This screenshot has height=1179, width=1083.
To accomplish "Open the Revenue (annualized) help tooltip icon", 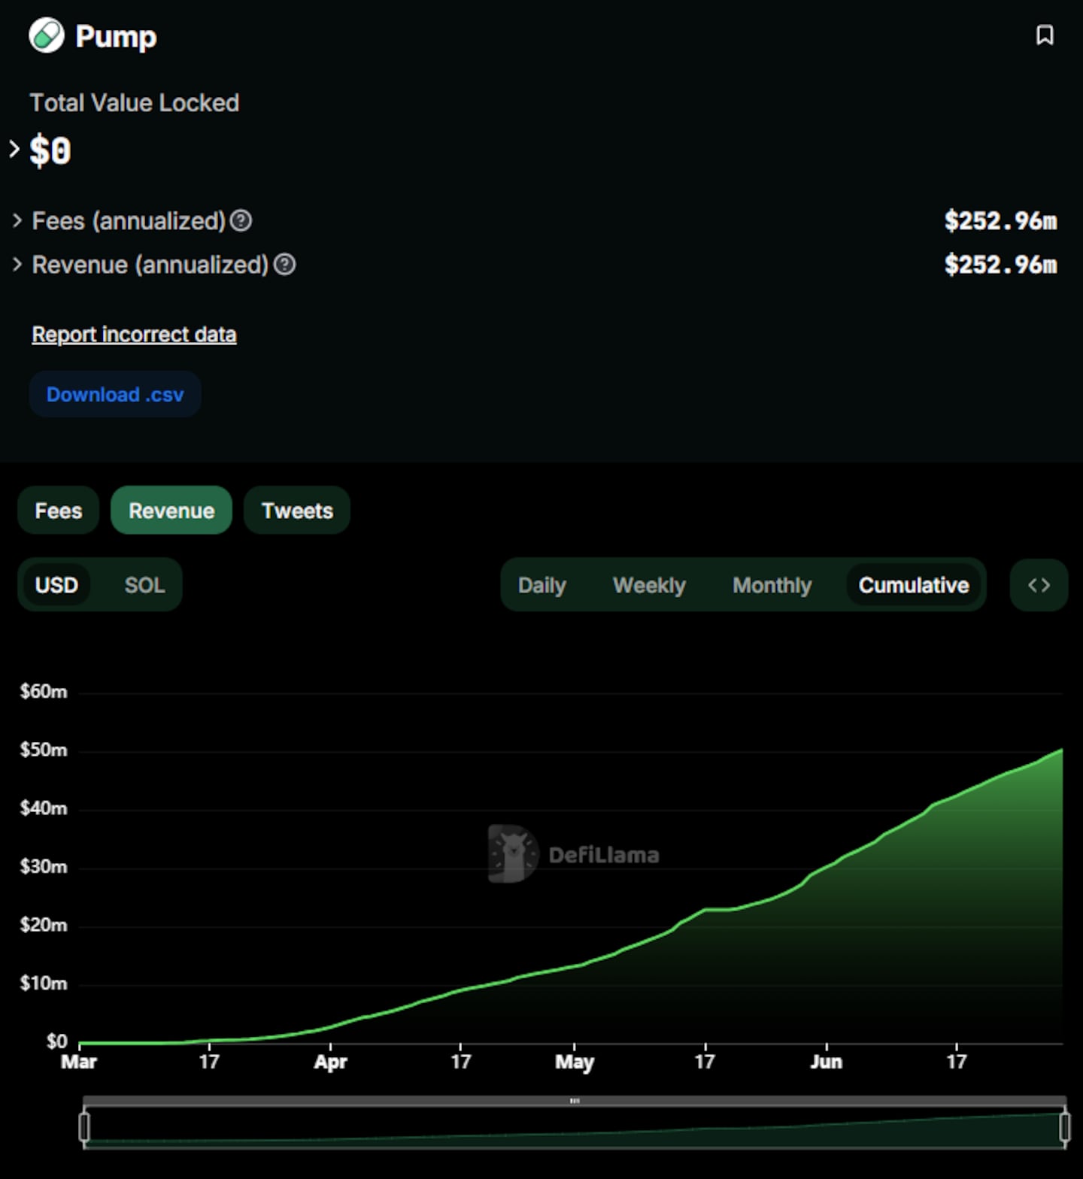I will pos(284,265).
